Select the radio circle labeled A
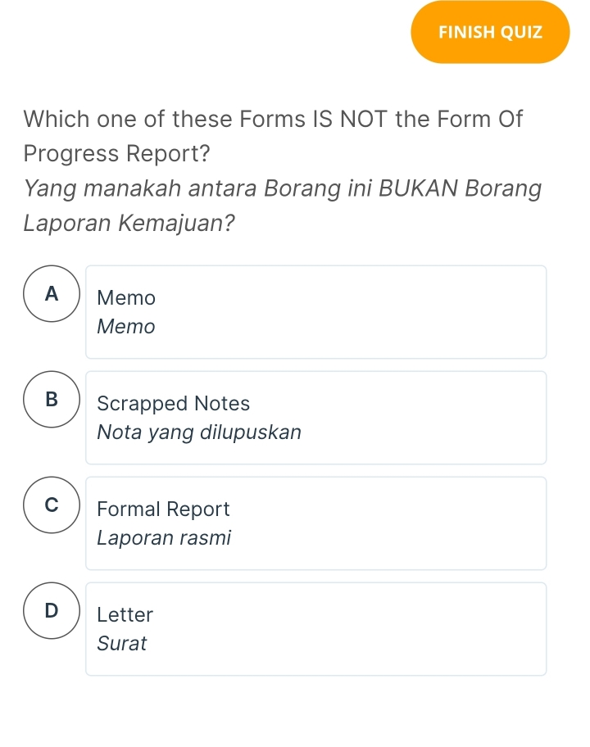The width and height of the screenshot is (590, 747). 52,294
